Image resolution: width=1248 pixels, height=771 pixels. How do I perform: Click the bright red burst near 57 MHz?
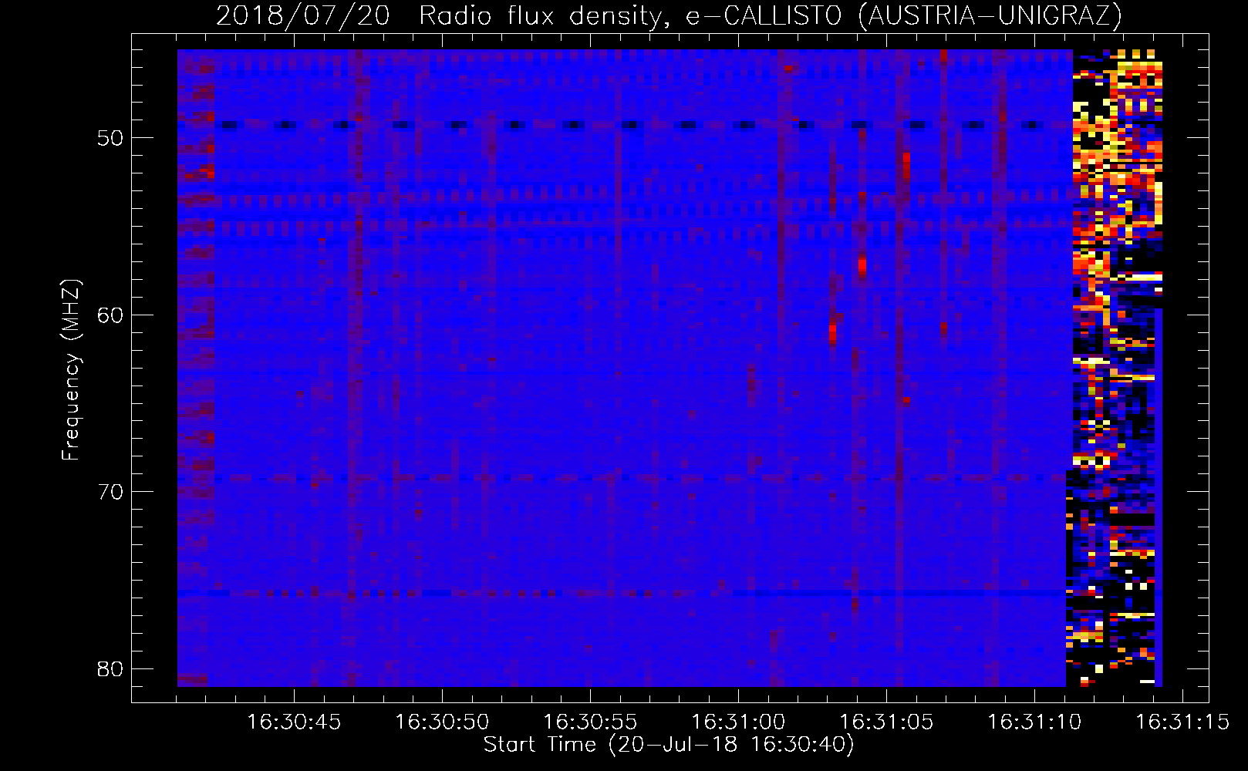pos(862,266)
